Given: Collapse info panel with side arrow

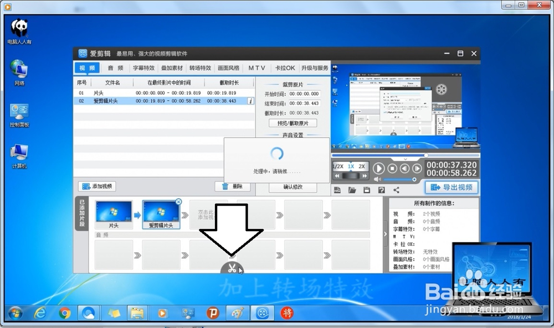Looking at the screenshot, I should point(386,234).
